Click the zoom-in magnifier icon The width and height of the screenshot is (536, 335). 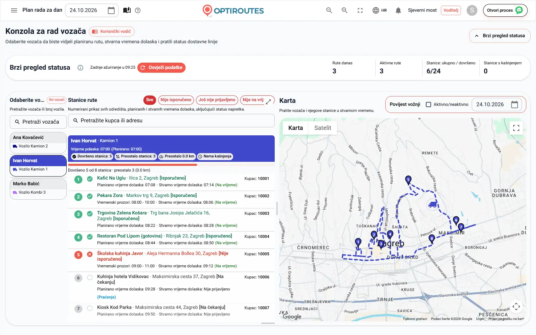(344, 10)
